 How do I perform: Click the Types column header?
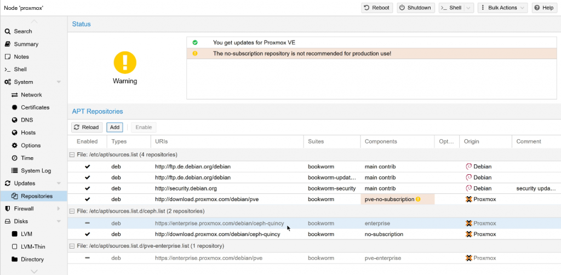(x=129, y=142)
